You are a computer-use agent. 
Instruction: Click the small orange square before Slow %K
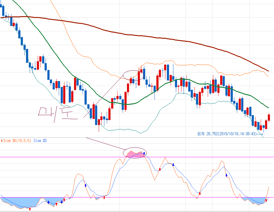pos(2,141)
